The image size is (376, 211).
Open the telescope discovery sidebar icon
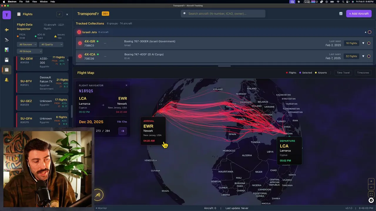[7, 40]
